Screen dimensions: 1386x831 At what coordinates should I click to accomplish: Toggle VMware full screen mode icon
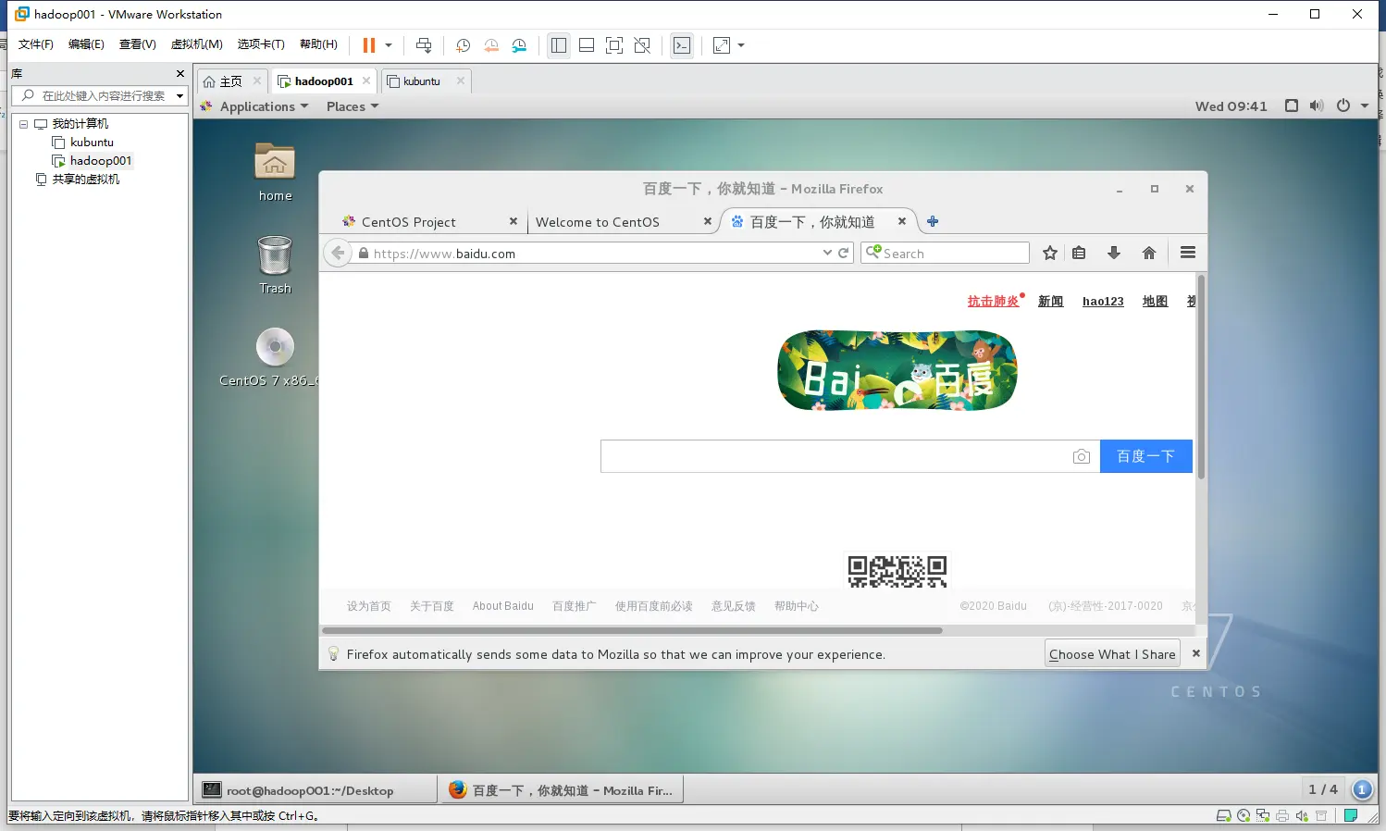(614, 45)
